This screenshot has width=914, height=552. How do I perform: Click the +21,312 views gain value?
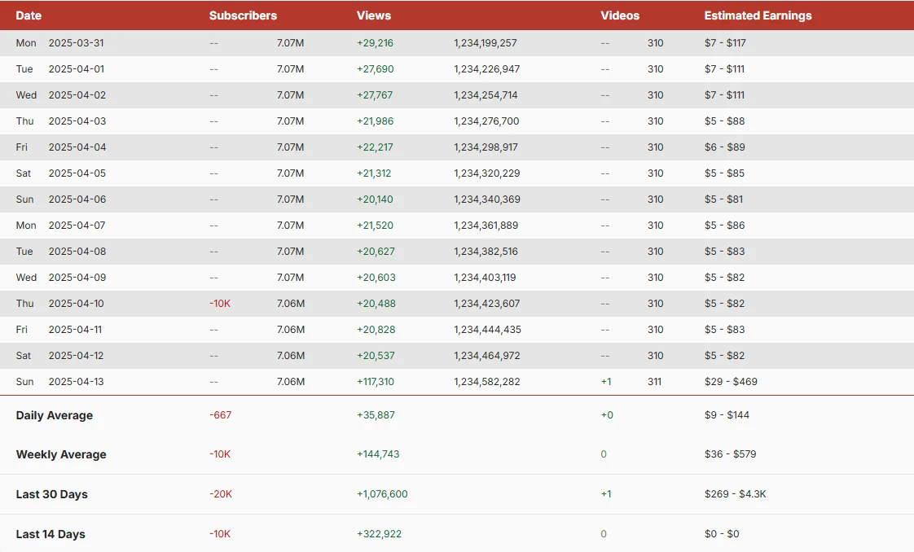[x=374, y=173]
